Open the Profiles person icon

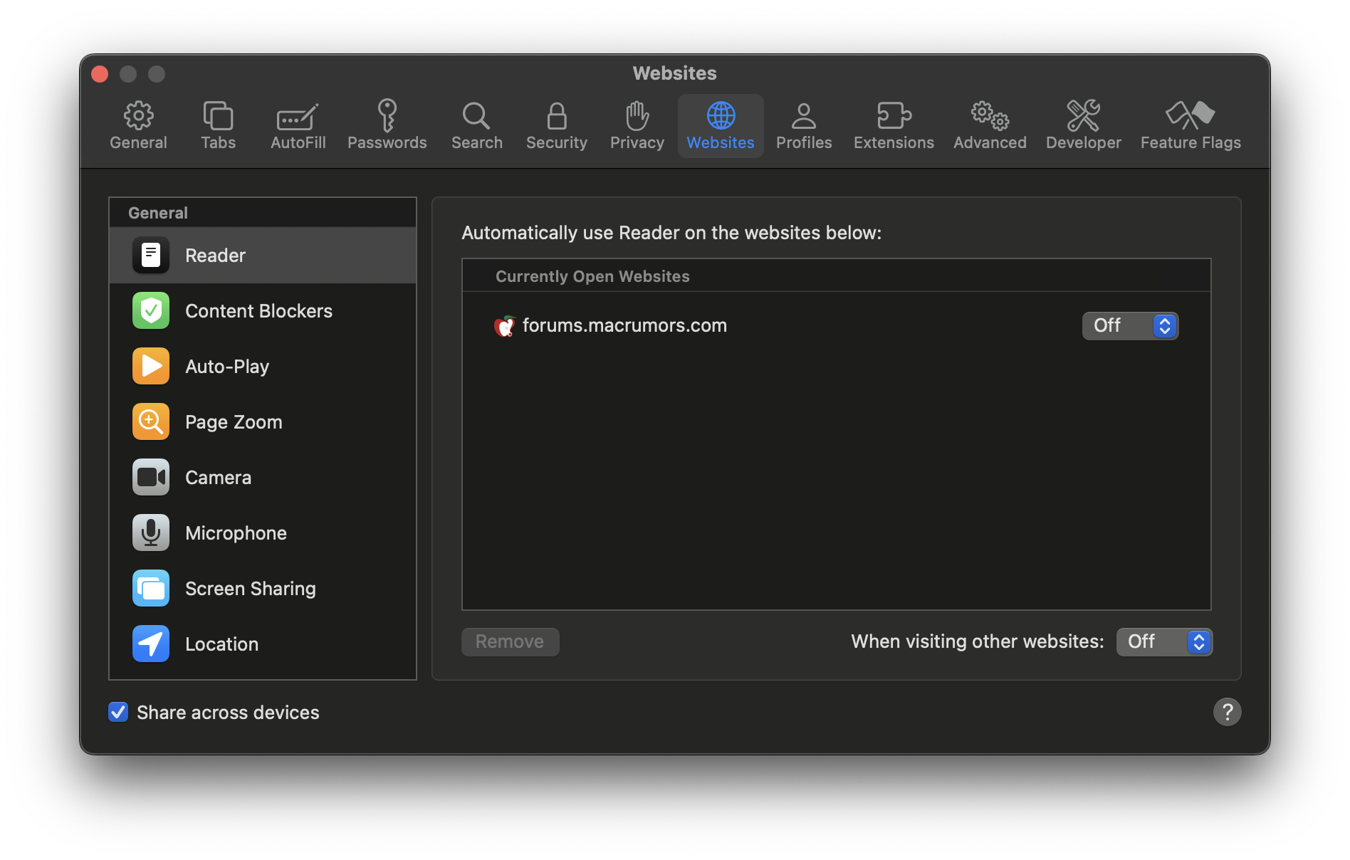[804, 115]
